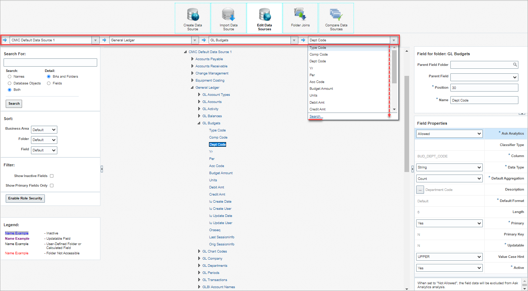The height and width of the screenshot is (291, 528).
Task: Expand the Accounts Payable tree node
Action: click(x=192, y=59)
